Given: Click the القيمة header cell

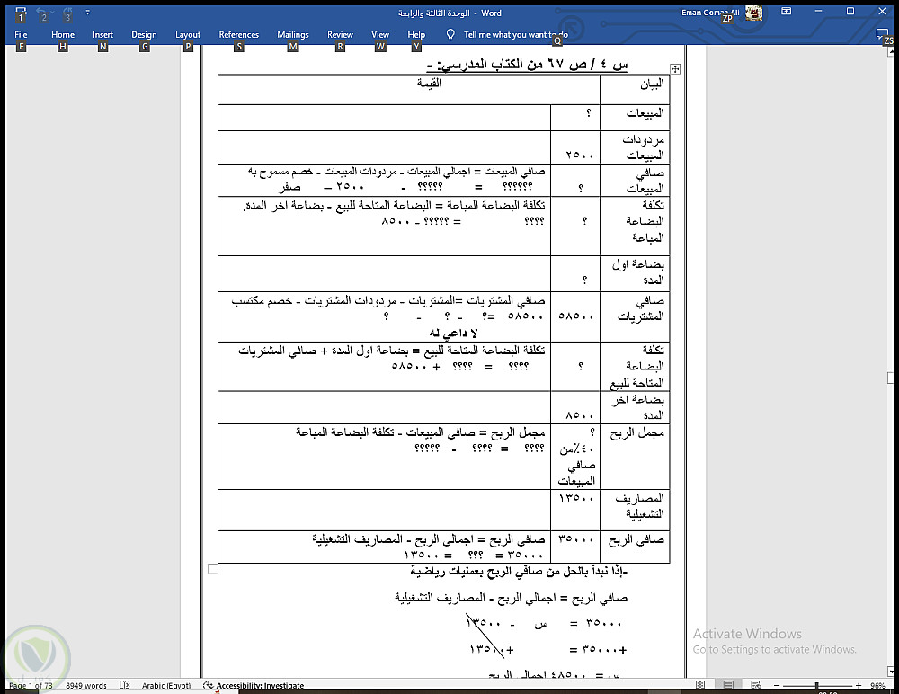Looking at the screenshot, I should 409,90.
